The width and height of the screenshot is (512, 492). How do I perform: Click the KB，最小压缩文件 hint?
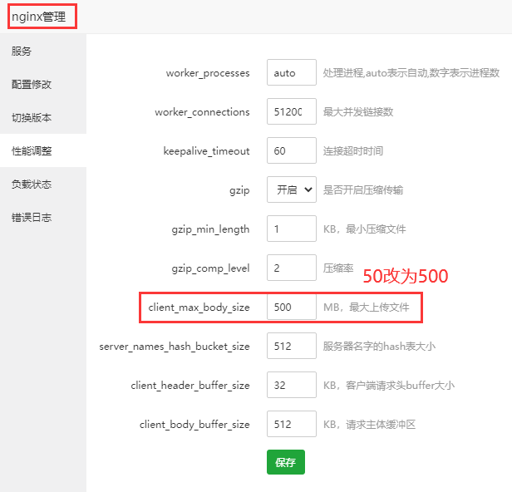pos(364,229)
